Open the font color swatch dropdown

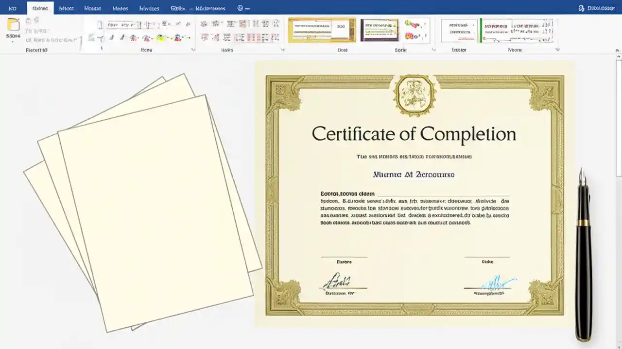coord(178,37)
